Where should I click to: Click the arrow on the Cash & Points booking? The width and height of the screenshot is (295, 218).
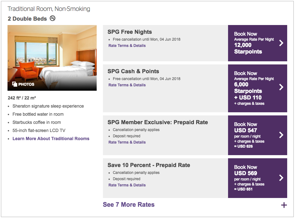click(x=281, y=87)
